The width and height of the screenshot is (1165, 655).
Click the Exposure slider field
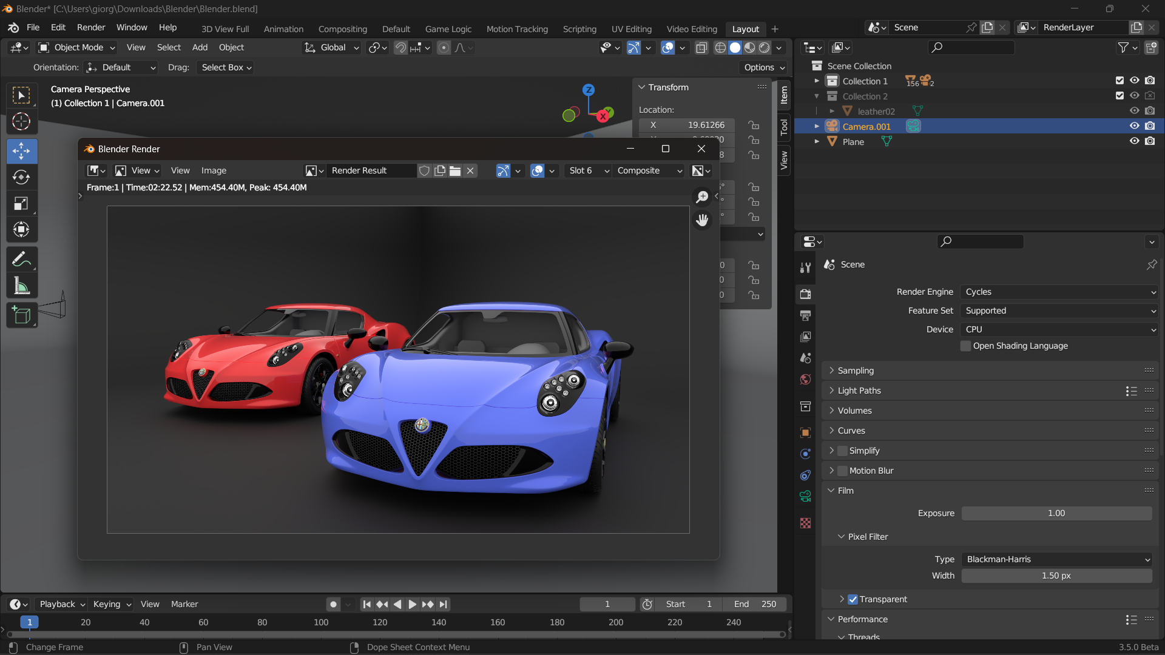[1056, 513]
